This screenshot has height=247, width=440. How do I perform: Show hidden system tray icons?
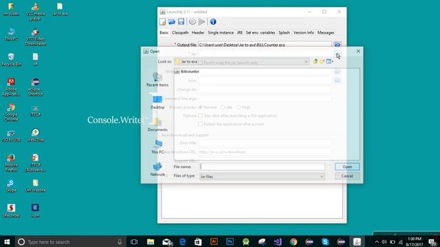[x=377, y=242]
